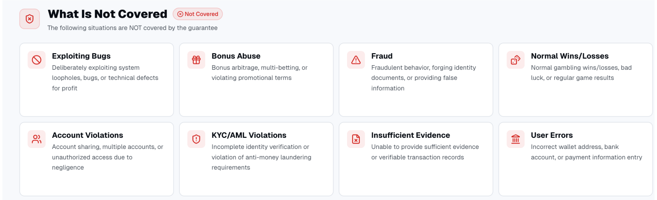Click the KYC/AML Violations card title
Viewport: 657px width, 200px height.
(249, 135)
